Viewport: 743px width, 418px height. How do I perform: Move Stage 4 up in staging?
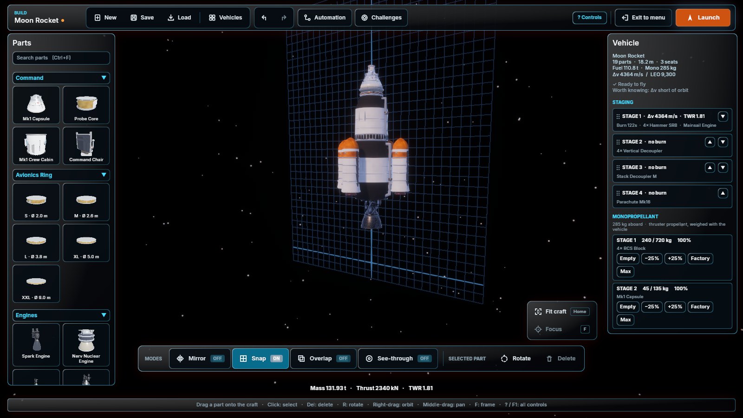pyautogui.click(x=723, y=193)
